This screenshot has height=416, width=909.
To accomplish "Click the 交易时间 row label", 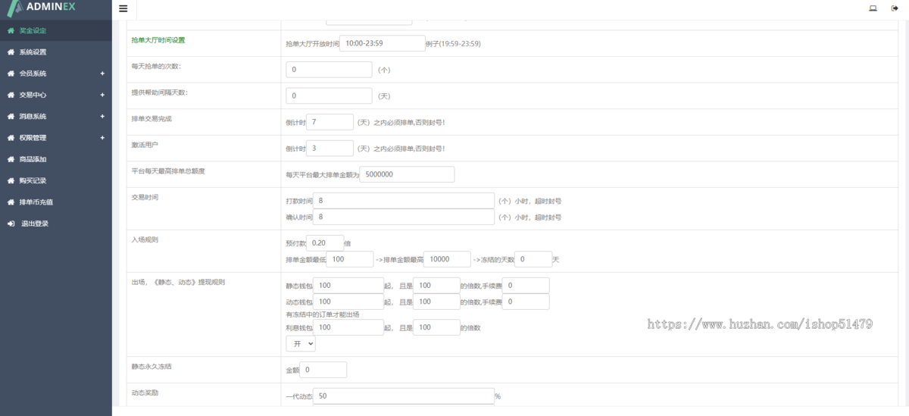I will pyautogui.click(x=145, y=197).
